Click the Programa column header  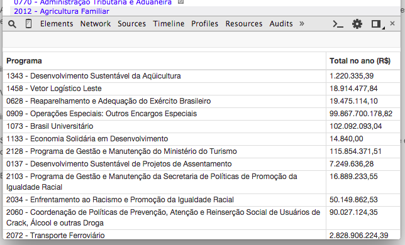pos(24,61)
